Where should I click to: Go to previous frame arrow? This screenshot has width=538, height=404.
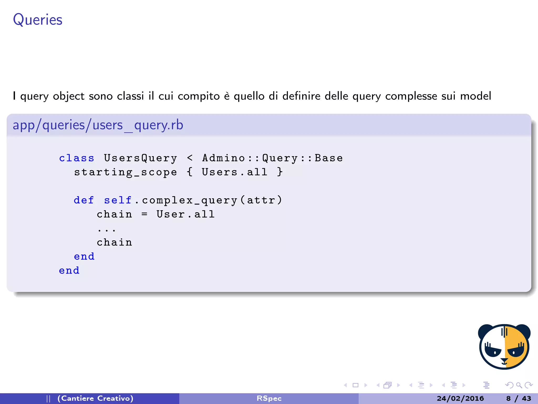pyautogui.click(x=378, y=385)
